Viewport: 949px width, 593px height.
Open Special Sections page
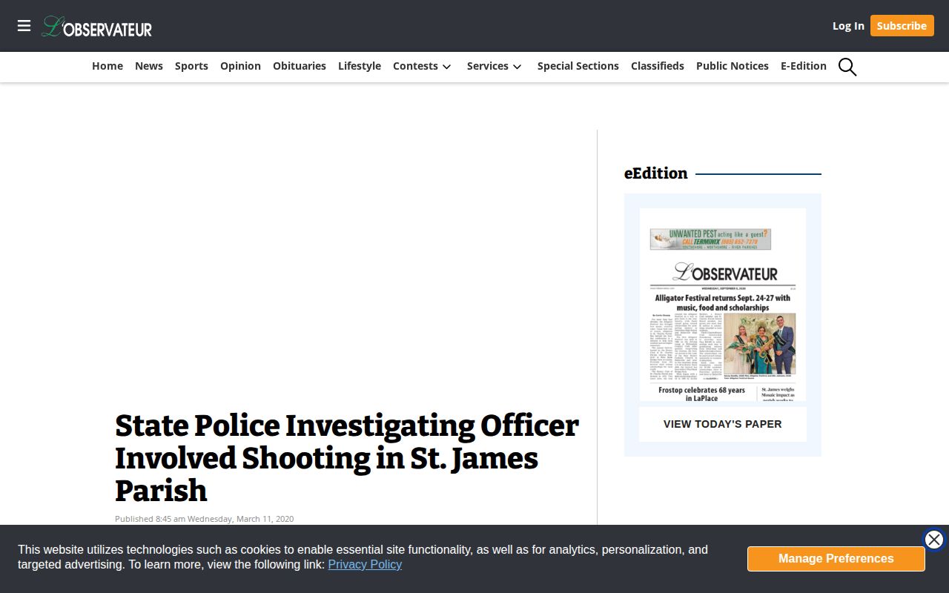[x=578, y=66]
